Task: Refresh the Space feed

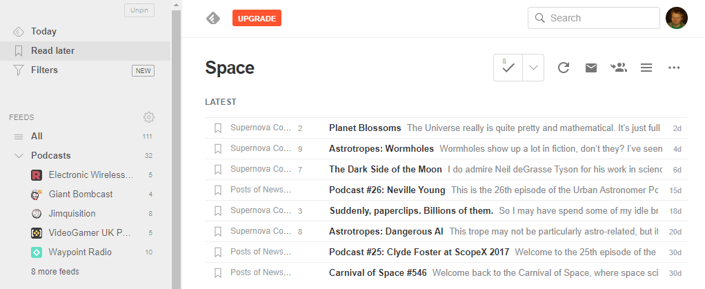Action: pyautogui.click(x=564, y=68)
